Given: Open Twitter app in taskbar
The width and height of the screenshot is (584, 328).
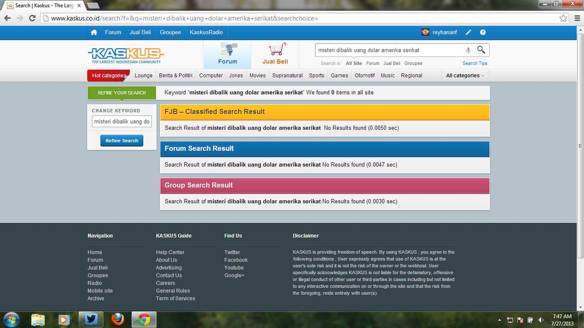Looking at the screenshot, I should click(x=91, y=320).
